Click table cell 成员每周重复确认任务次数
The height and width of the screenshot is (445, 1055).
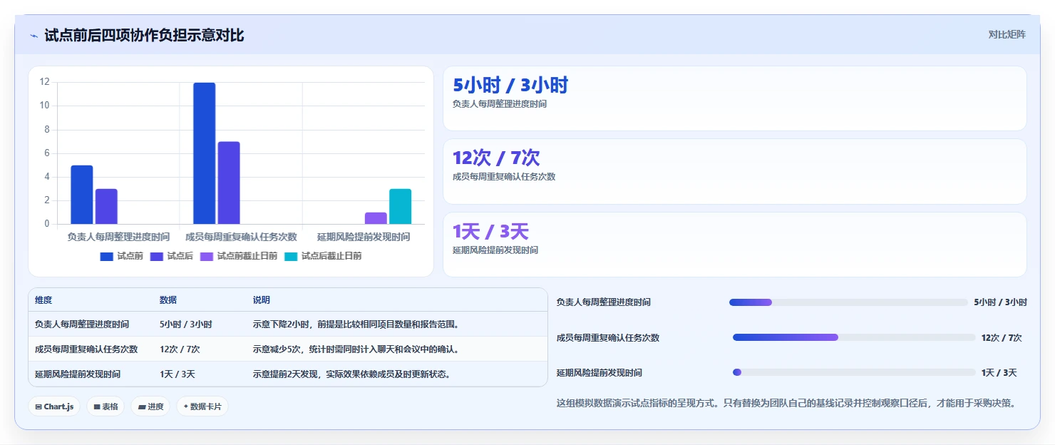(x=86, y=349)
